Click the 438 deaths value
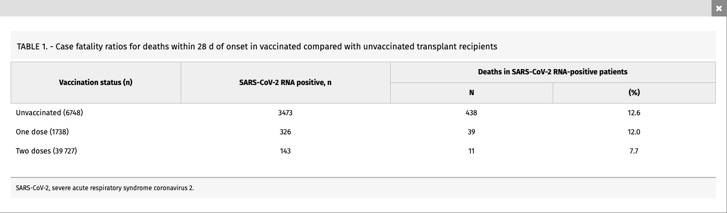 pyautogui.click(x=471, y=113)
